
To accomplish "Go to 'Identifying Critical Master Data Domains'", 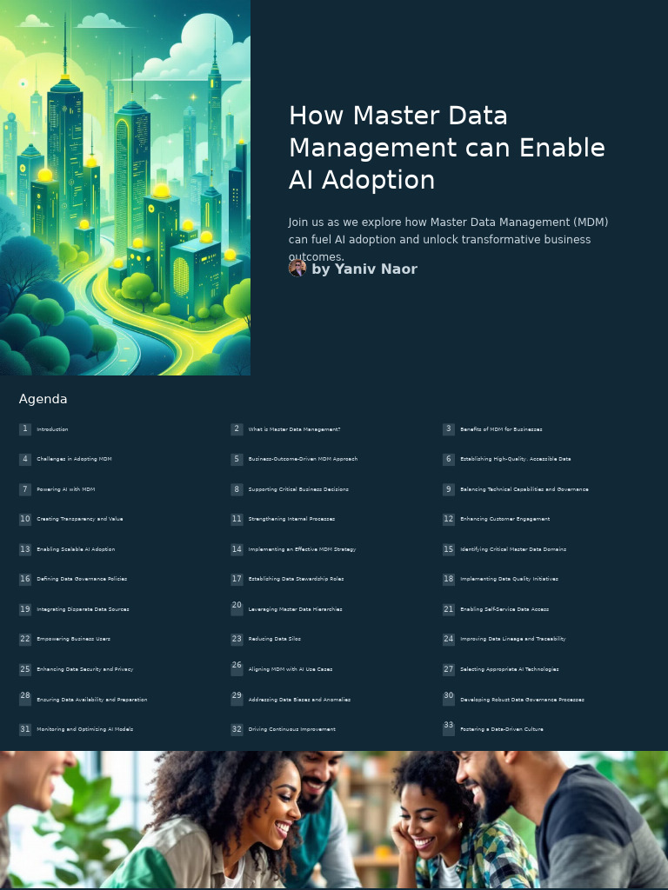I will [x=513, y=549].
